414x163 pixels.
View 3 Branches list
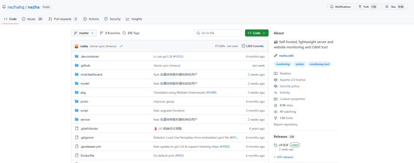[x=110, y=33]
